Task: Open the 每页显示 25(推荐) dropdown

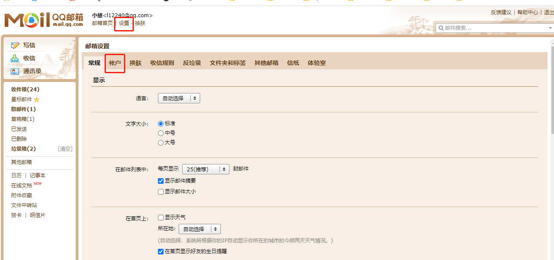Action: click(x=206, y=169)
